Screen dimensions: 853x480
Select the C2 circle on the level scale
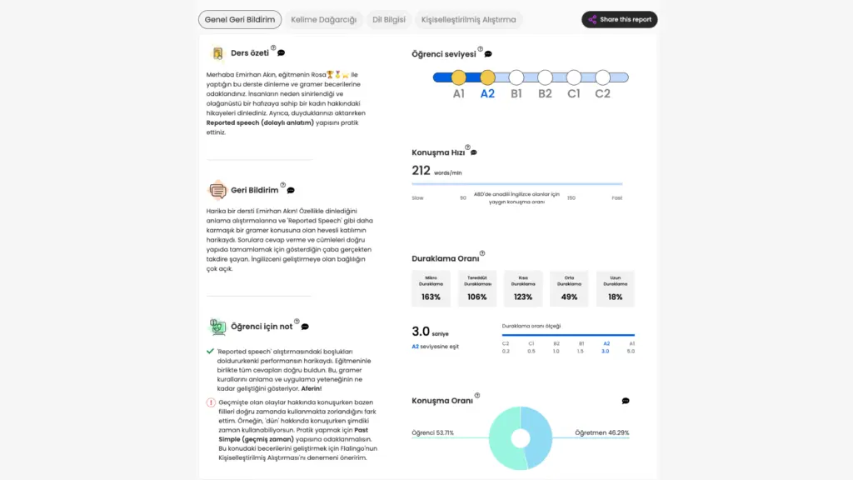click(602, 77)
